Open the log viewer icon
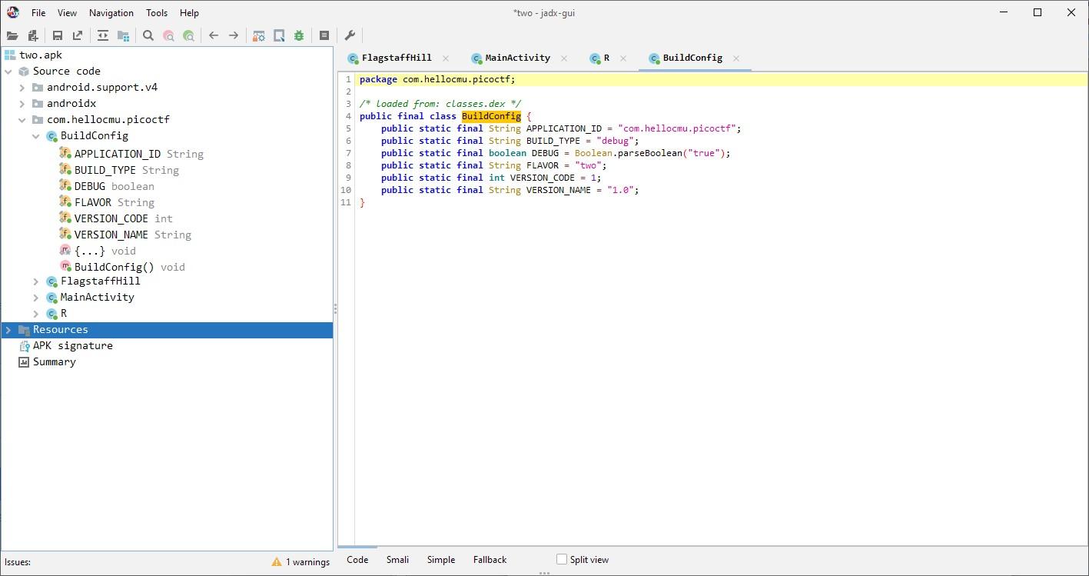The height and width of the screenshot is (576, 1089). [324, 35]
